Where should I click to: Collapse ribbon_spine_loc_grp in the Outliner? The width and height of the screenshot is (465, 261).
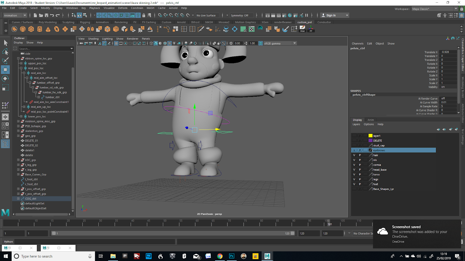18,58
